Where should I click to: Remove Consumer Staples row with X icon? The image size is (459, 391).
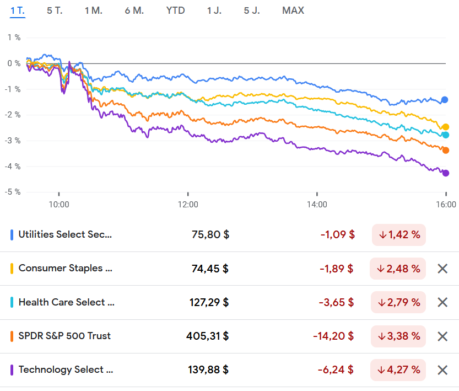[x=442, y=269]
